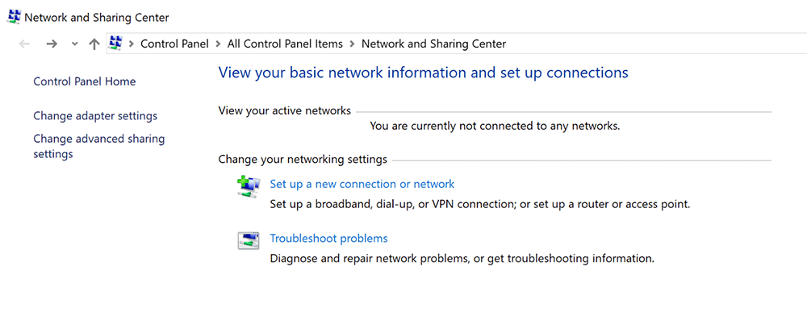Click the Network and Sharing Center breadcrumb

[433, 44]
